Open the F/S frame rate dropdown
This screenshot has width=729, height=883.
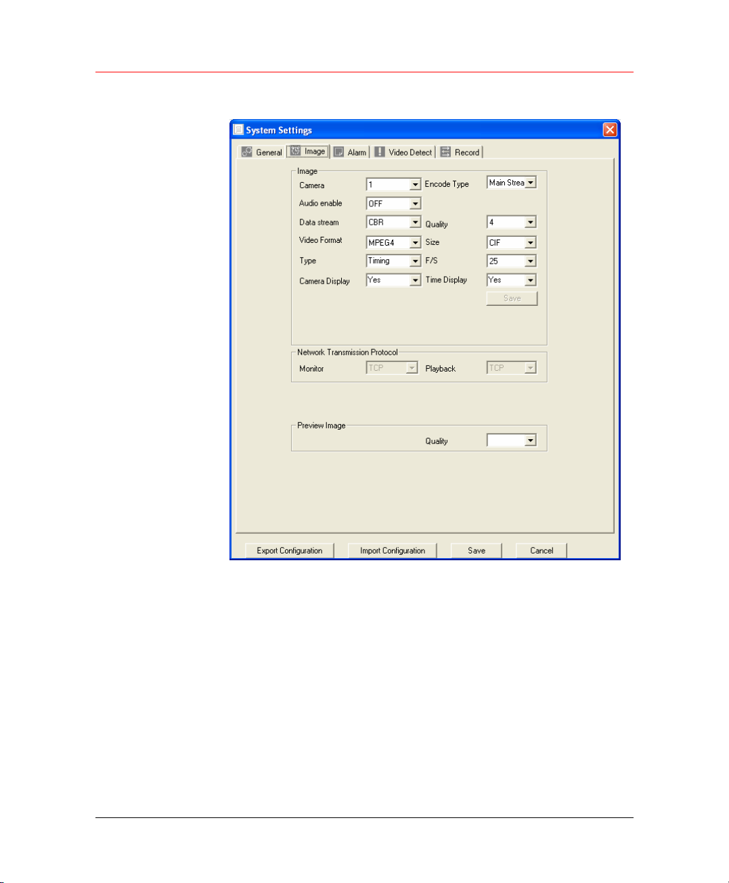tap(531, 261)
